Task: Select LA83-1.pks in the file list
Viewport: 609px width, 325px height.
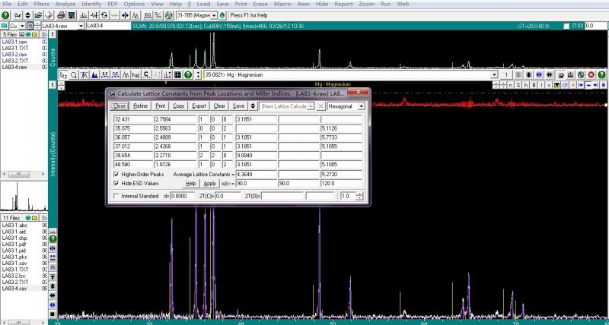Action: 15,257
